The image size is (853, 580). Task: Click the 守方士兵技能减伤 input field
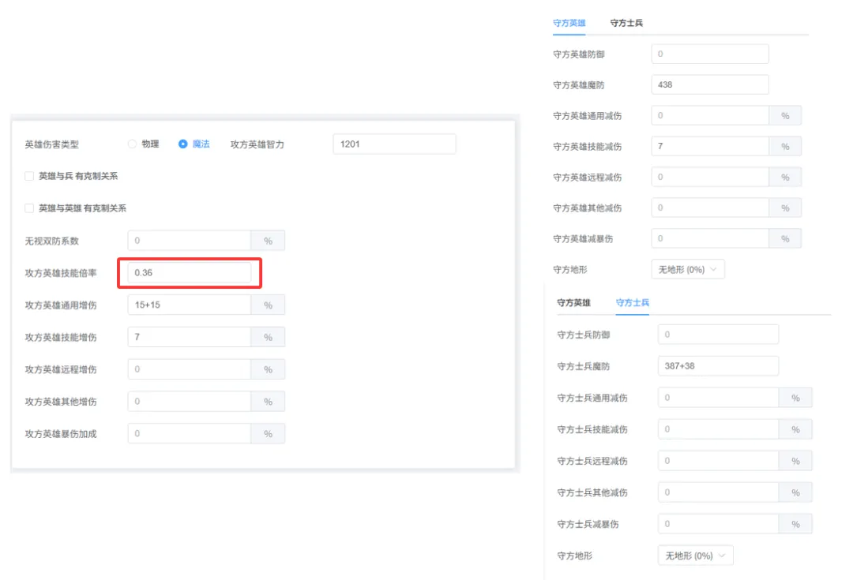tap(718, 429)
